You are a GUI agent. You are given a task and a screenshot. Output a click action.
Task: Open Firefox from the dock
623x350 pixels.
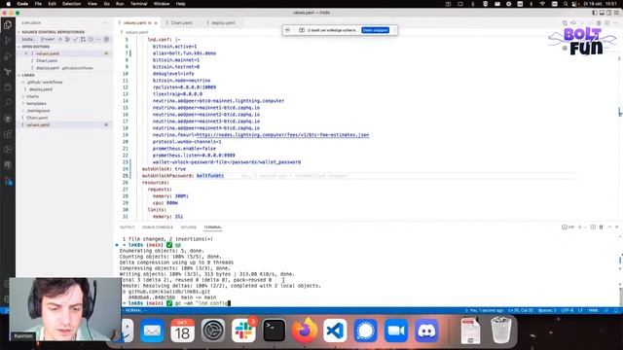point(305,331)
